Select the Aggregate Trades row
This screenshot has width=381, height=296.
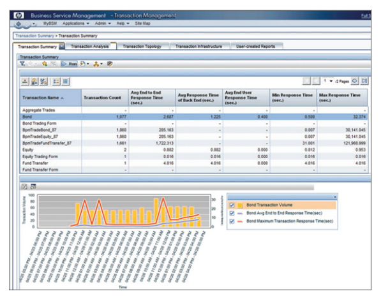coord(194,110)
